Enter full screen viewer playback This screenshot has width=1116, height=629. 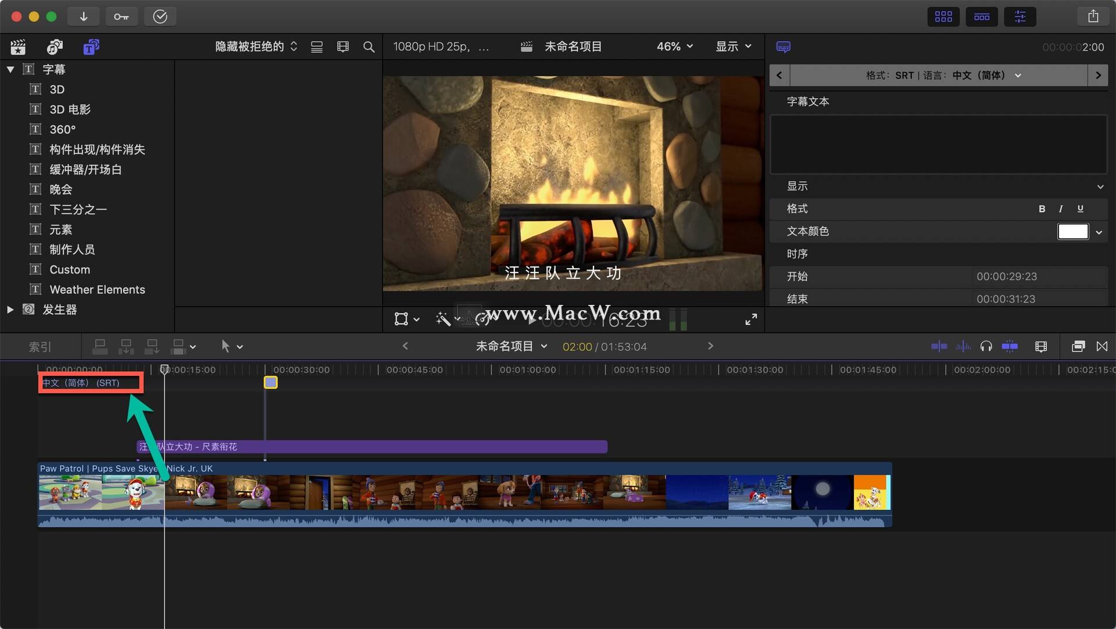click(751, 319)
